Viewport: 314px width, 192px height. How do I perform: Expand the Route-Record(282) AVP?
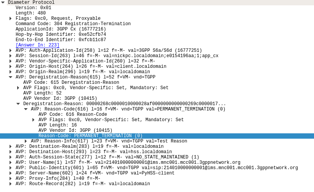coord(10,184)
